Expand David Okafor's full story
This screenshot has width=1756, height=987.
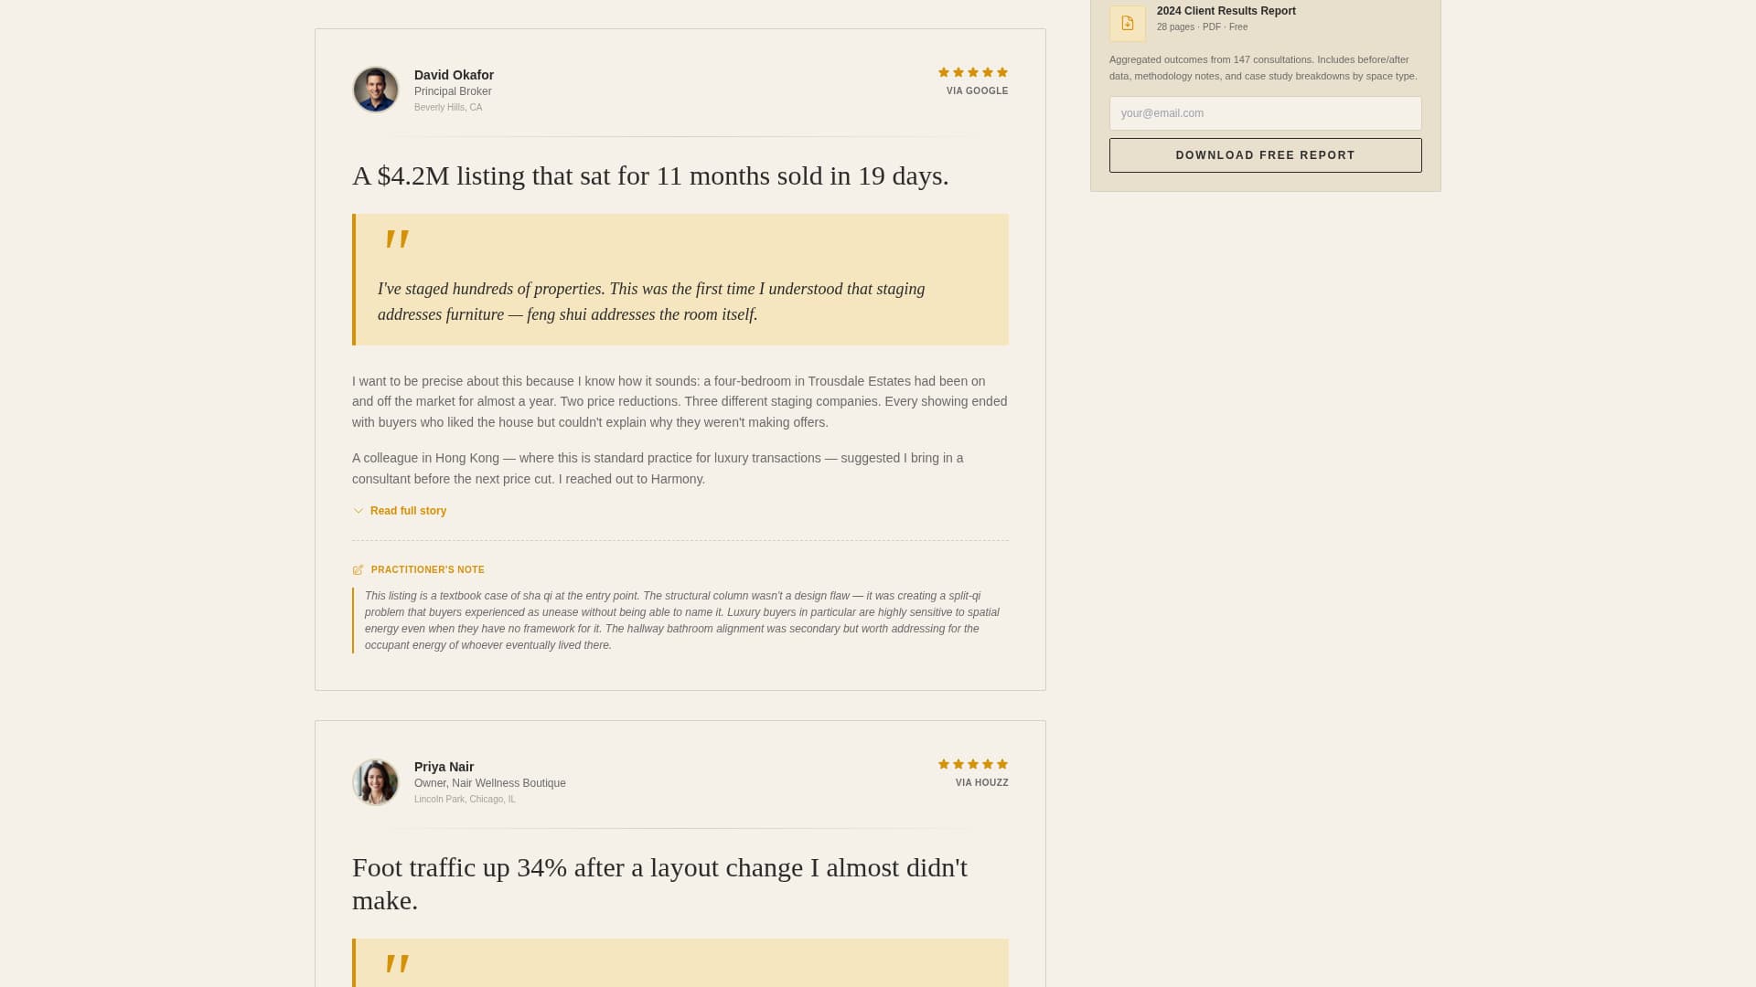408,511
